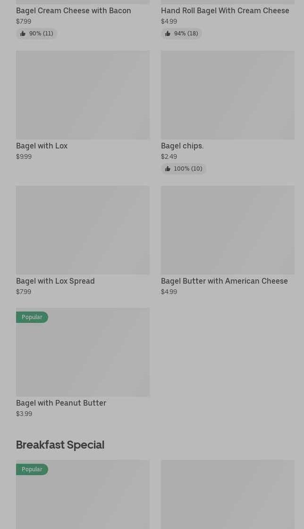Select the Bagel with Lox title
304x529 pixels.
pyautogui.click(x=42, y=146)
